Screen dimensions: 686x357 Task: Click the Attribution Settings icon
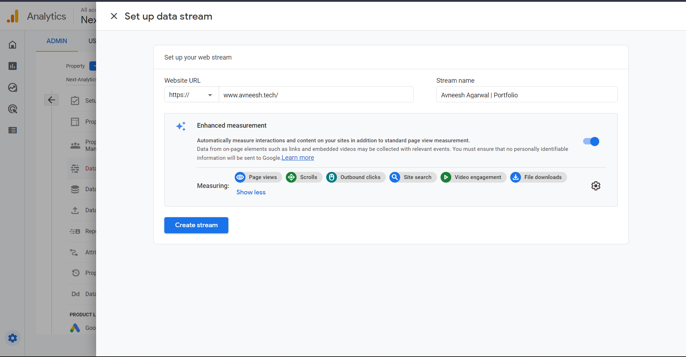coord(74,252)
